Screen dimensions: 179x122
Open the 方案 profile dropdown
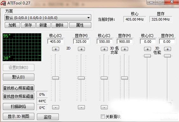(x=48, y=18)
